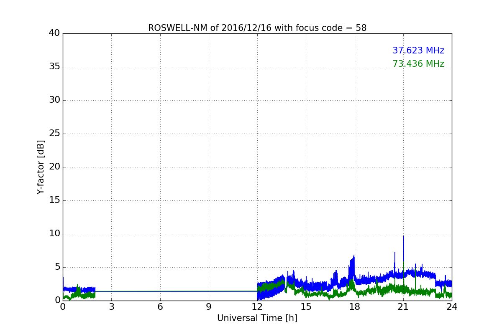Click x-axis tick label '9'
This screenshot has height=334, width=502.
(x=209, y=307)
